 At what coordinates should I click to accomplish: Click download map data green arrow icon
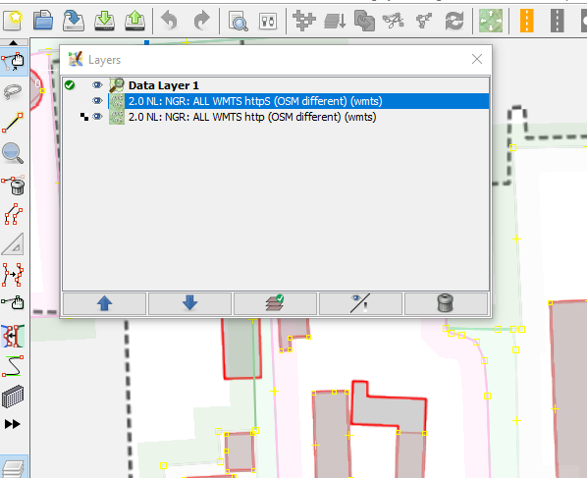(x=104, y=21)
